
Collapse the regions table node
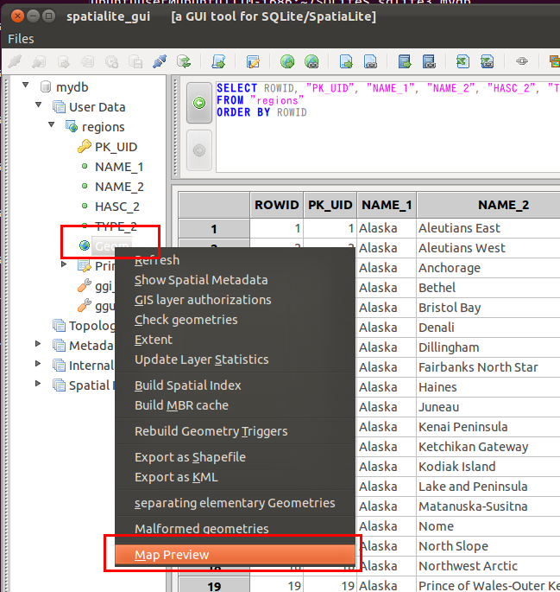[51, 125]
